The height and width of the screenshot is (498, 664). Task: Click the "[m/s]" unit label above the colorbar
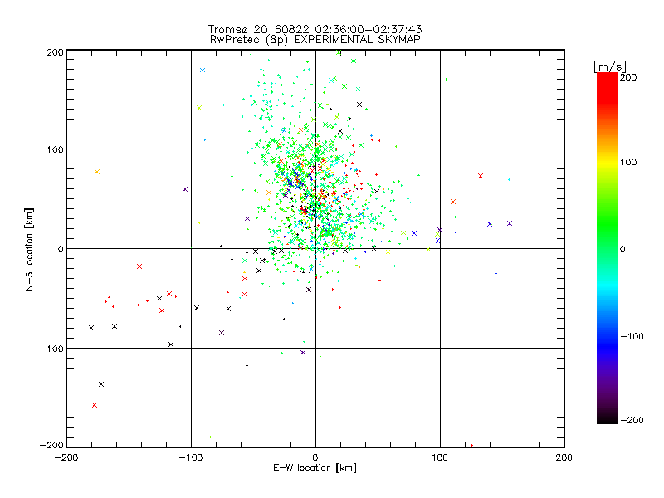pyautogui.click(x=610, y=66)
